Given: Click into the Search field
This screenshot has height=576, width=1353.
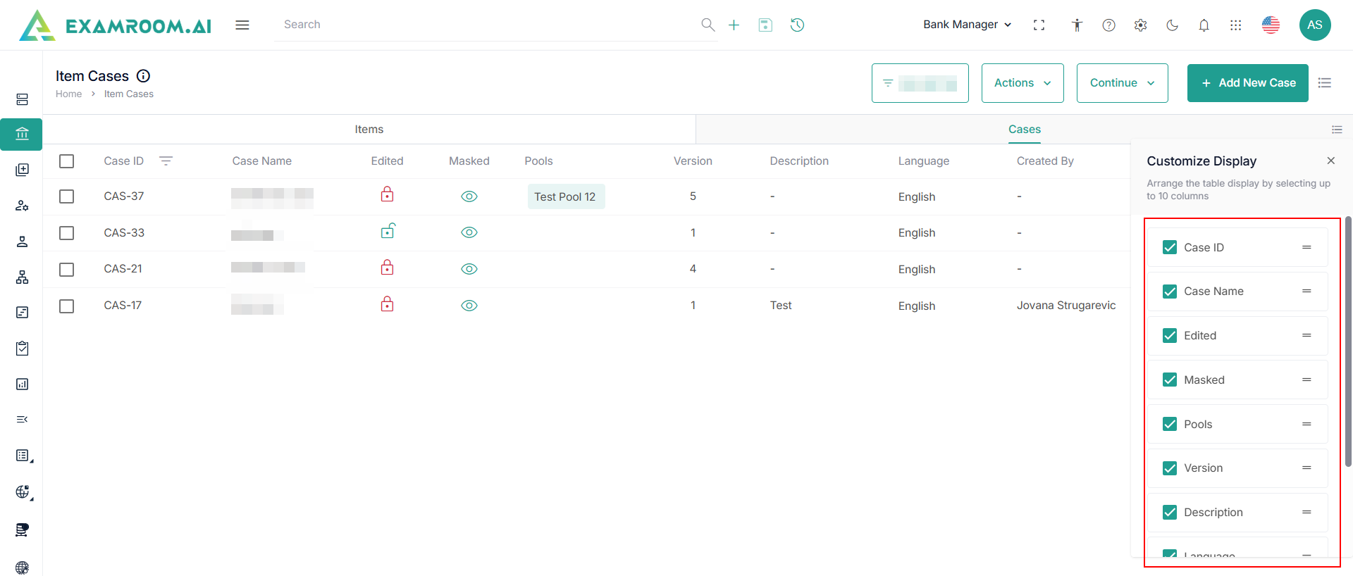Looking at the screenshot, I should [x=486, y=25].
